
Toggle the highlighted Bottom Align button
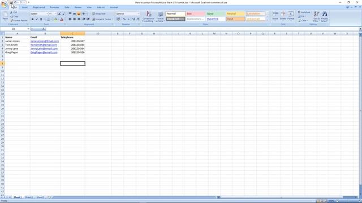[79, 14]
